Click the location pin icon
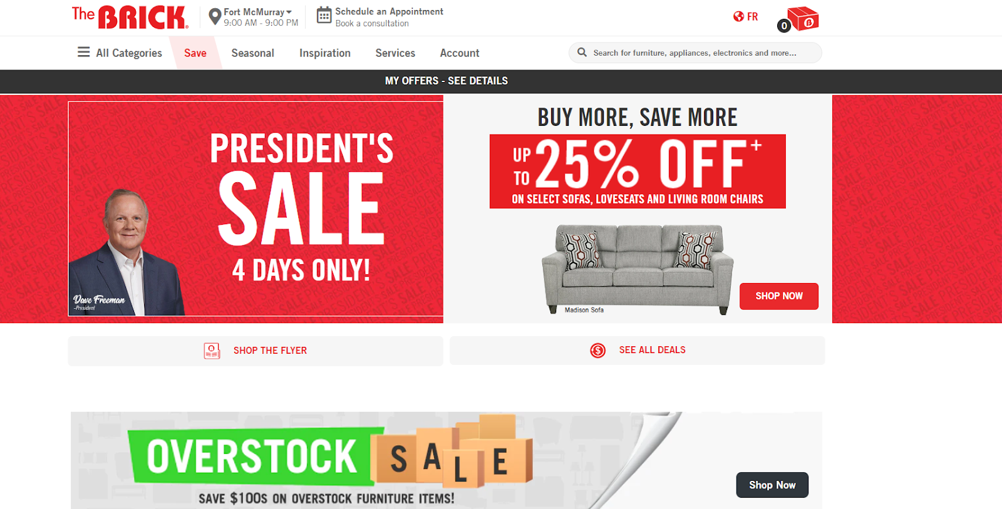1002x509 pixels. (215, 17)
